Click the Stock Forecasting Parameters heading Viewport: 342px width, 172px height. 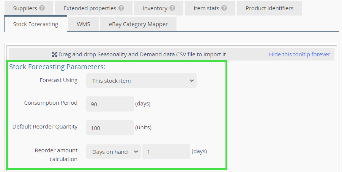[x=57, y=67]
